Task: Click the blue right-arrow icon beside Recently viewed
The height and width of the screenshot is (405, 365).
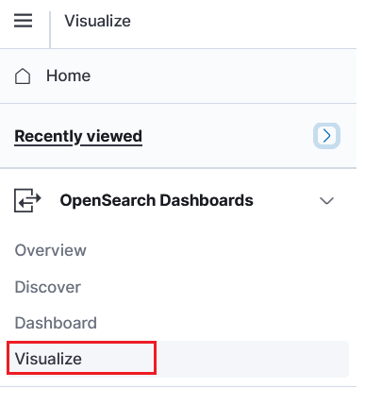Action: coord(326,136)
